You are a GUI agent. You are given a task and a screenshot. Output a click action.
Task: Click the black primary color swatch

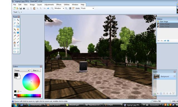tap(16, 75)
